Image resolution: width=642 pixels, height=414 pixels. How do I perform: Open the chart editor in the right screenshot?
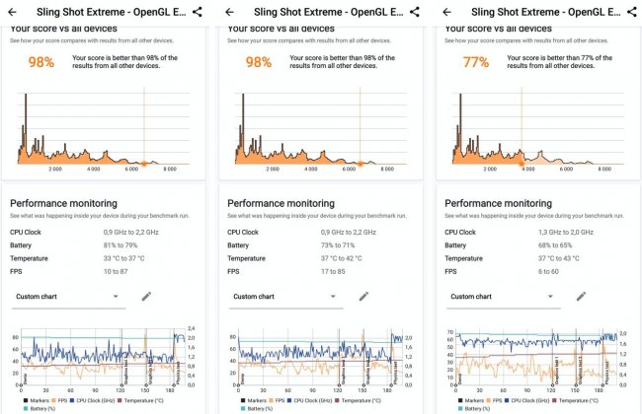[x=580, y=296]
